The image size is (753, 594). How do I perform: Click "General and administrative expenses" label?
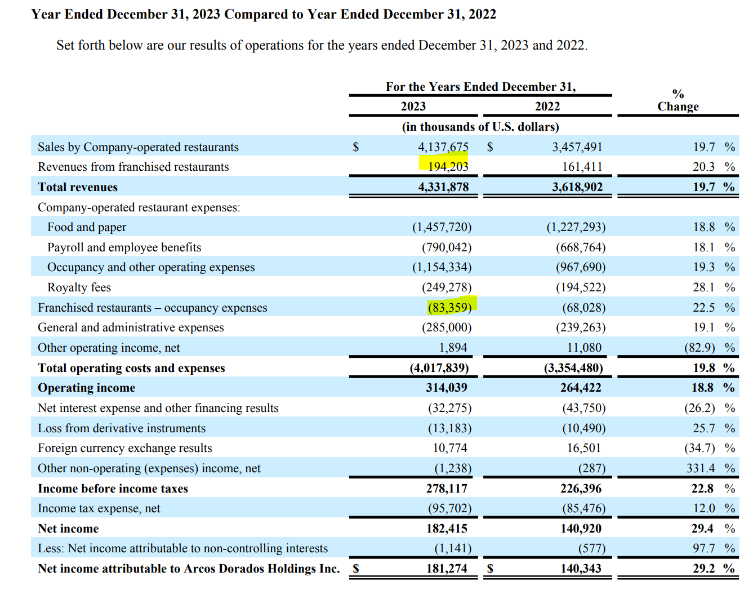[x=131, y=327]
